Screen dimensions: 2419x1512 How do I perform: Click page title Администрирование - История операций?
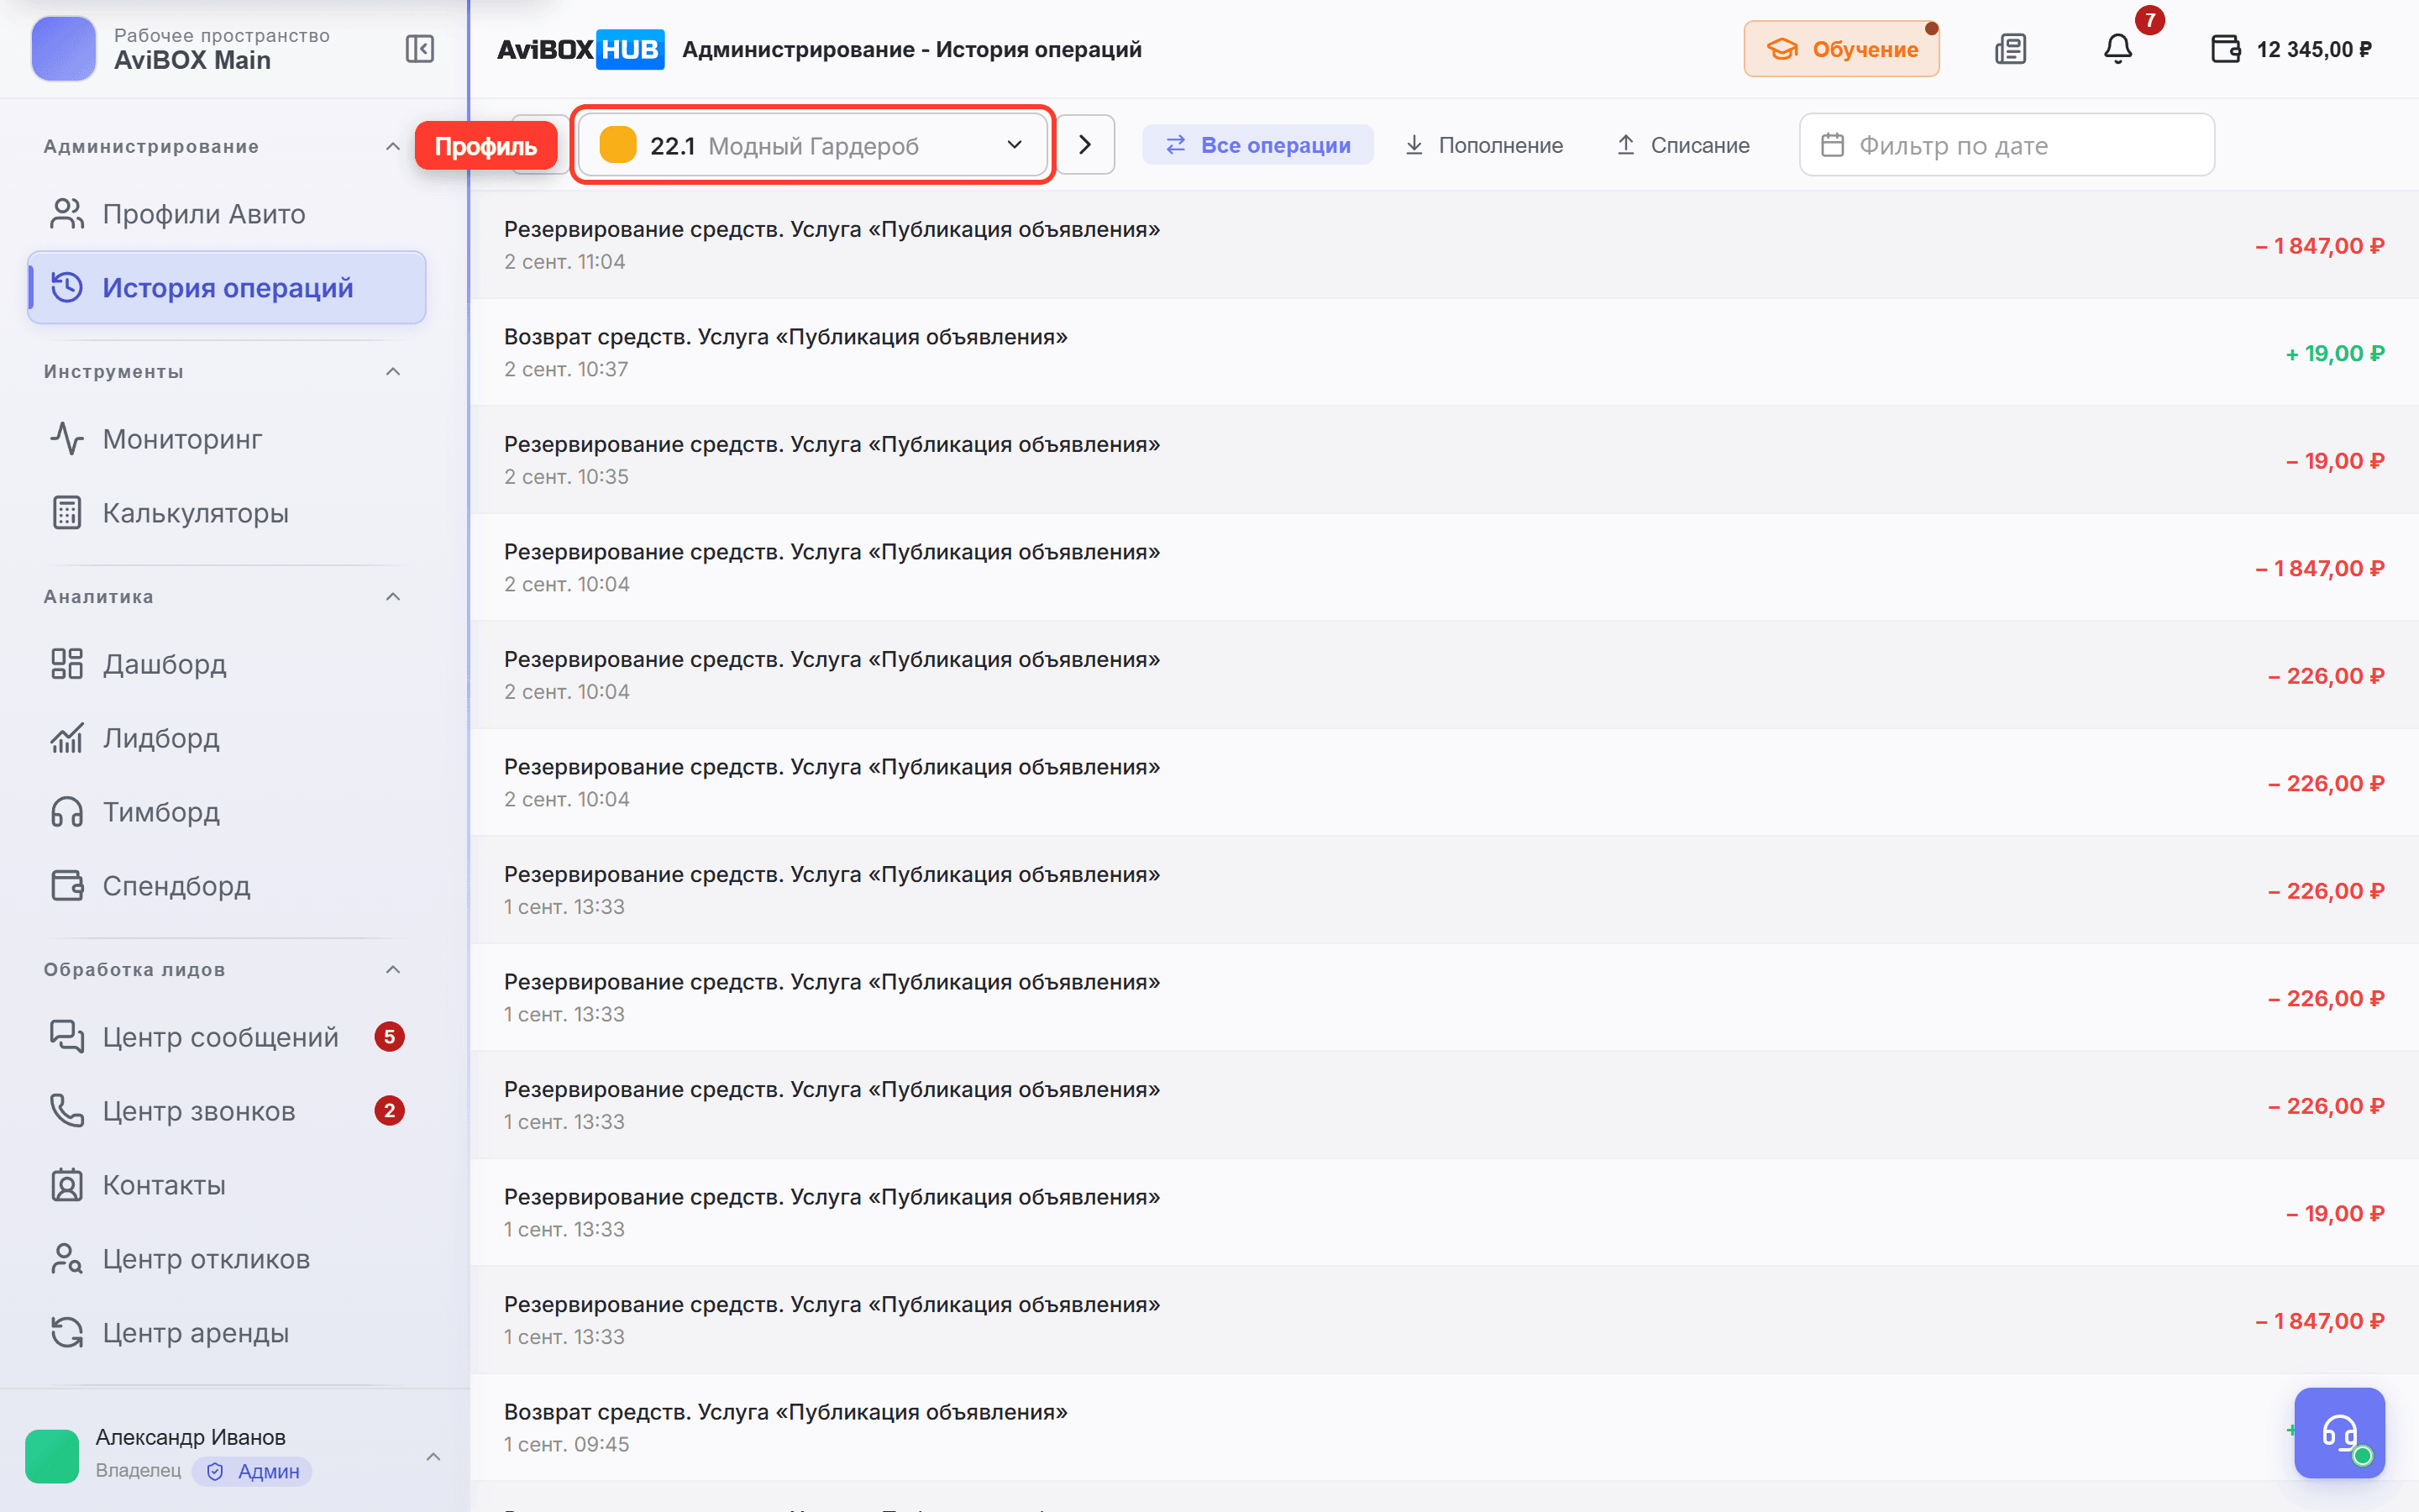point(911,49)
